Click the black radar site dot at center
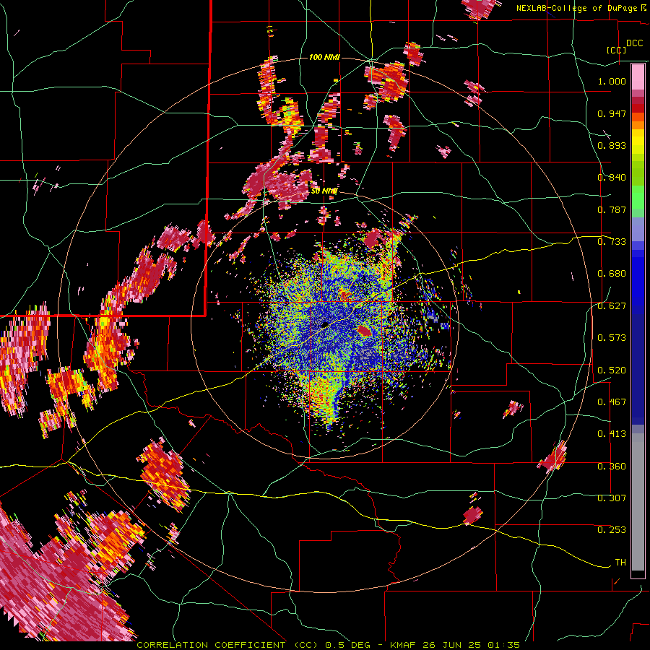Screen dimensions: 650x650 tap(325, 324)
